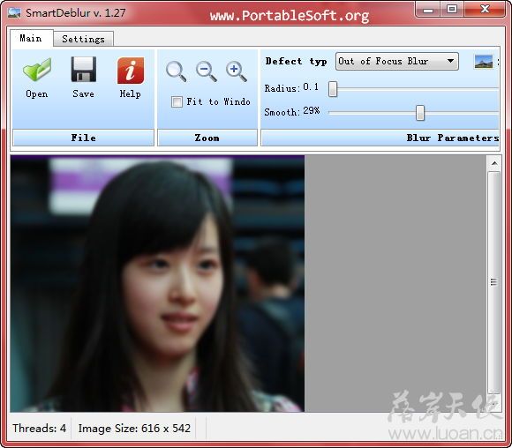Zoom out with the minus magnifier
The width and height of the screenshot is (512, 448).
pos(207,71)
